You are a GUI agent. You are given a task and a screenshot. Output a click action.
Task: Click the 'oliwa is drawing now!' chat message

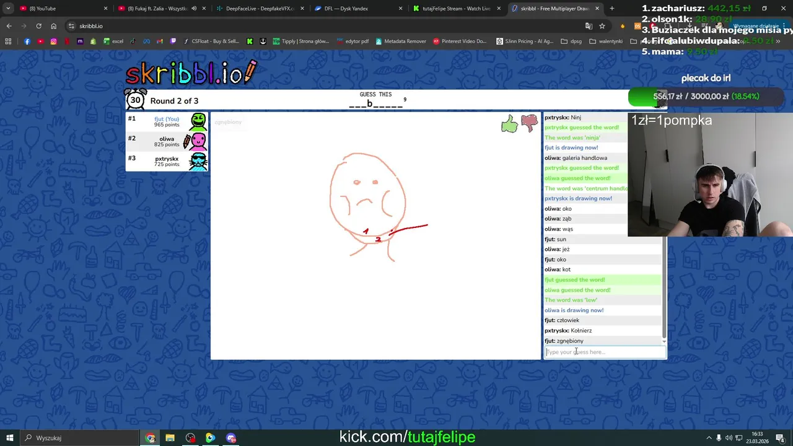point(574,310)
